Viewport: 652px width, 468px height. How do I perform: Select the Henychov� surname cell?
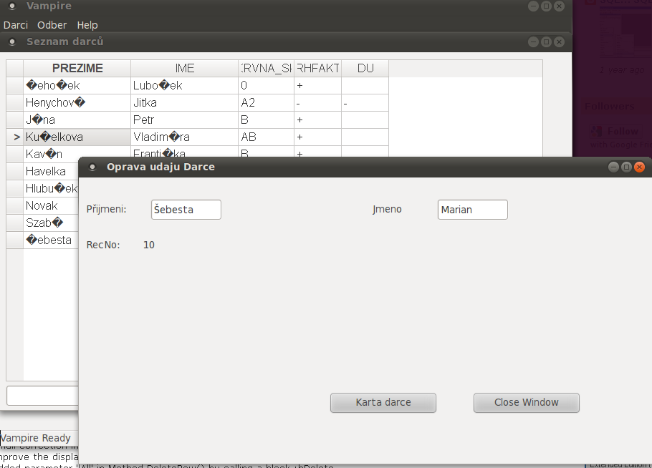pos(77,102)
